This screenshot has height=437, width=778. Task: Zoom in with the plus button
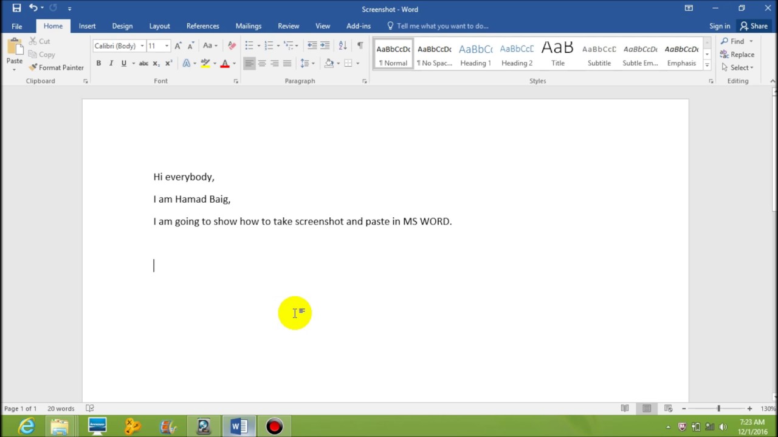pos(749,408)
